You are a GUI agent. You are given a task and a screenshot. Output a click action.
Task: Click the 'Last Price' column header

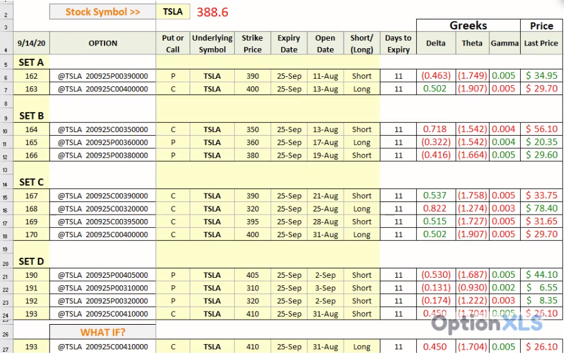tap(541, 43)
